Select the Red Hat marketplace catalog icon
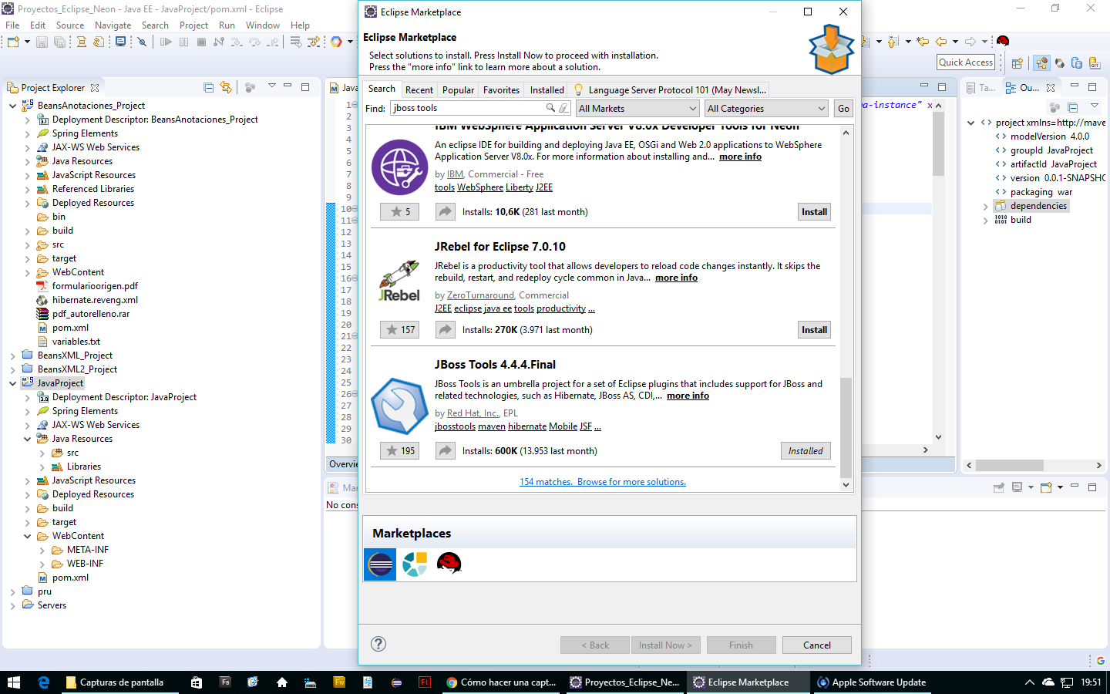The image size is (1110, 694). point(449,564)
